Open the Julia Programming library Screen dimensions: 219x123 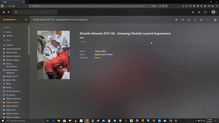click(x=13, y=49)
